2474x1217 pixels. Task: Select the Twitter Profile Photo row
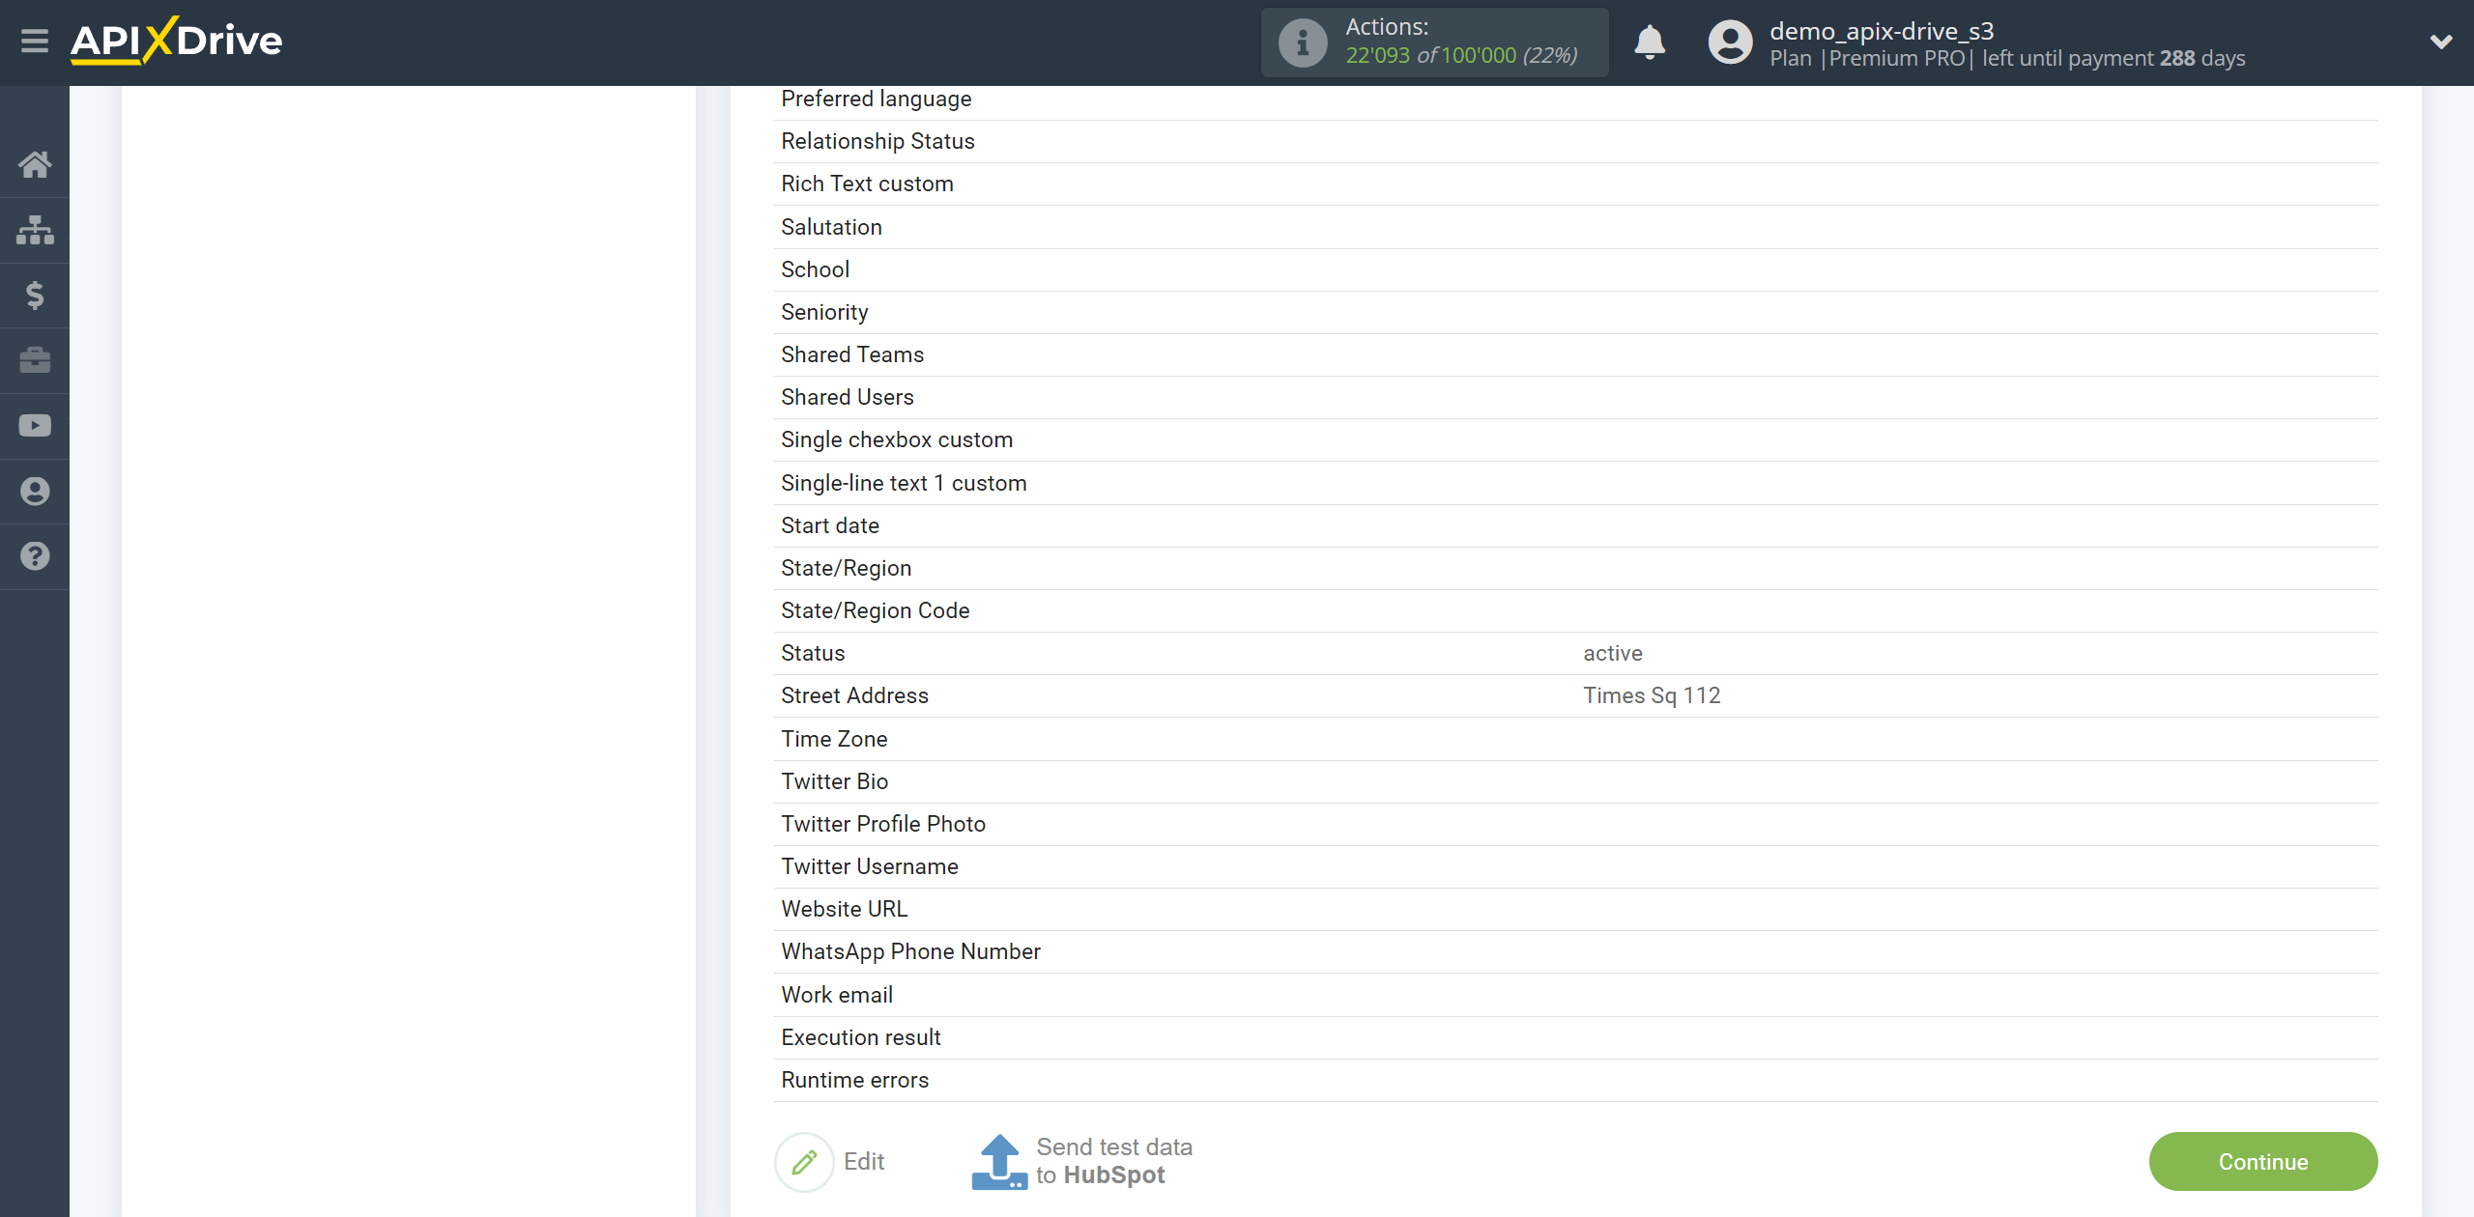1575,825
